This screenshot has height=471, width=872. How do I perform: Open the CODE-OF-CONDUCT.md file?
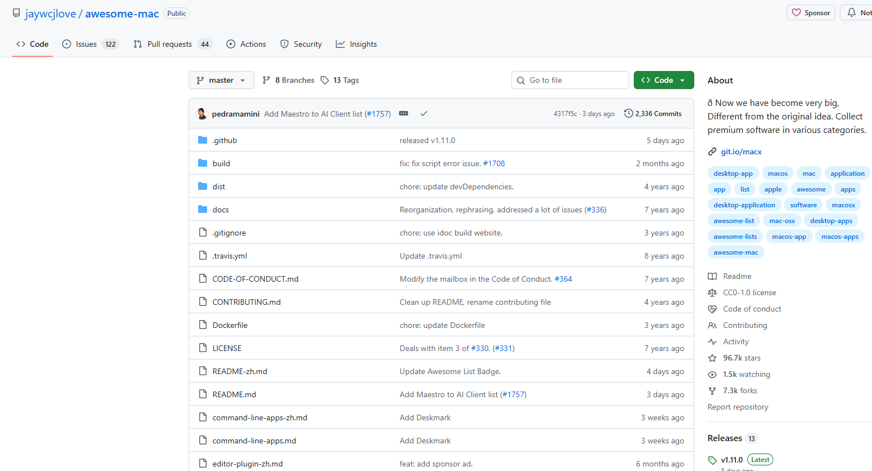[x=256, y=279]
